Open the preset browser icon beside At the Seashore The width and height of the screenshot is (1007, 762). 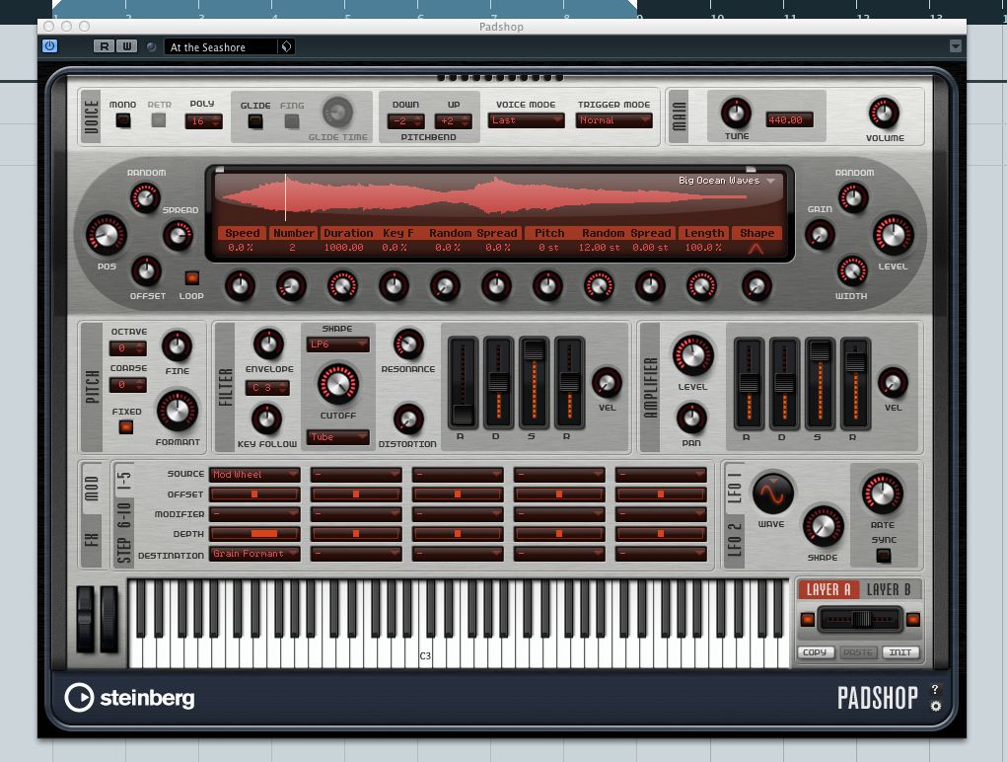[286, 46]
